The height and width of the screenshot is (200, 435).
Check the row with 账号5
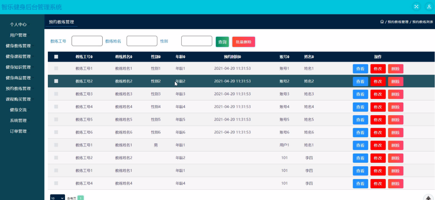[x=56, y=119]
